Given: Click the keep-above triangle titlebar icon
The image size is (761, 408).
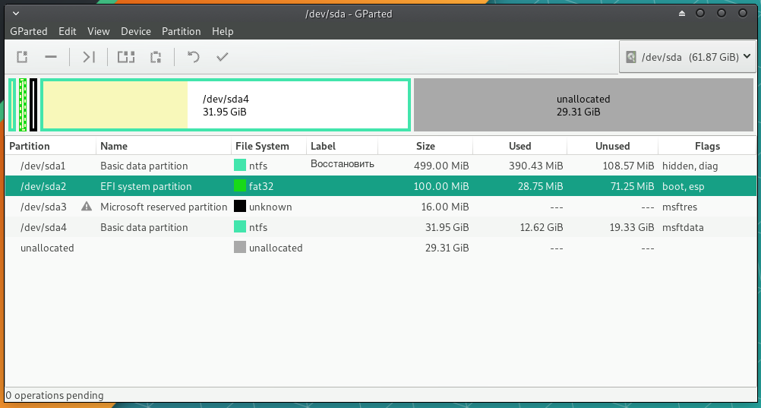Looking at the screenshot, I should (x=682, y=14).
